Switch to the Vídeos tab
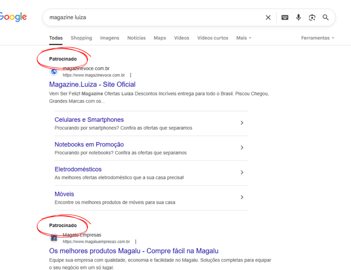The image size is (351, 270). [181, 38]
